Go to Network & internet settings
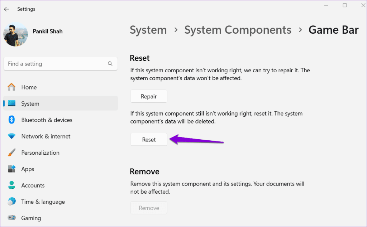This screenshot has height=227, width=367. [x=46, y=136]
